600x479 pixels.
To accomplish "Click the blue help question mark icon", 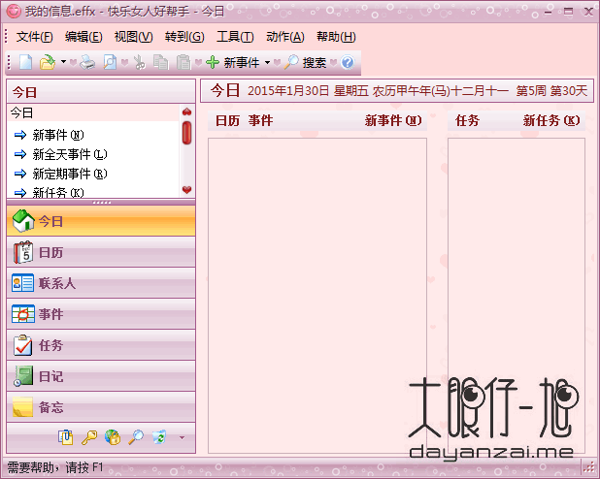I will (x=347, y=62).
